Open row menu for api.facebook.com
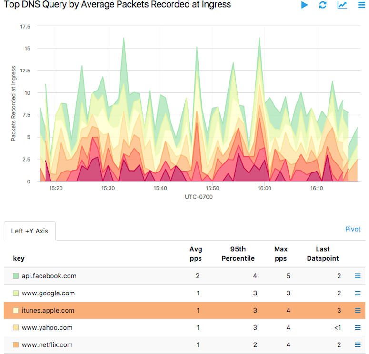 coord(358,276)
